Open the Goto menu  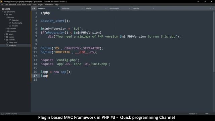tap(29, 5)
